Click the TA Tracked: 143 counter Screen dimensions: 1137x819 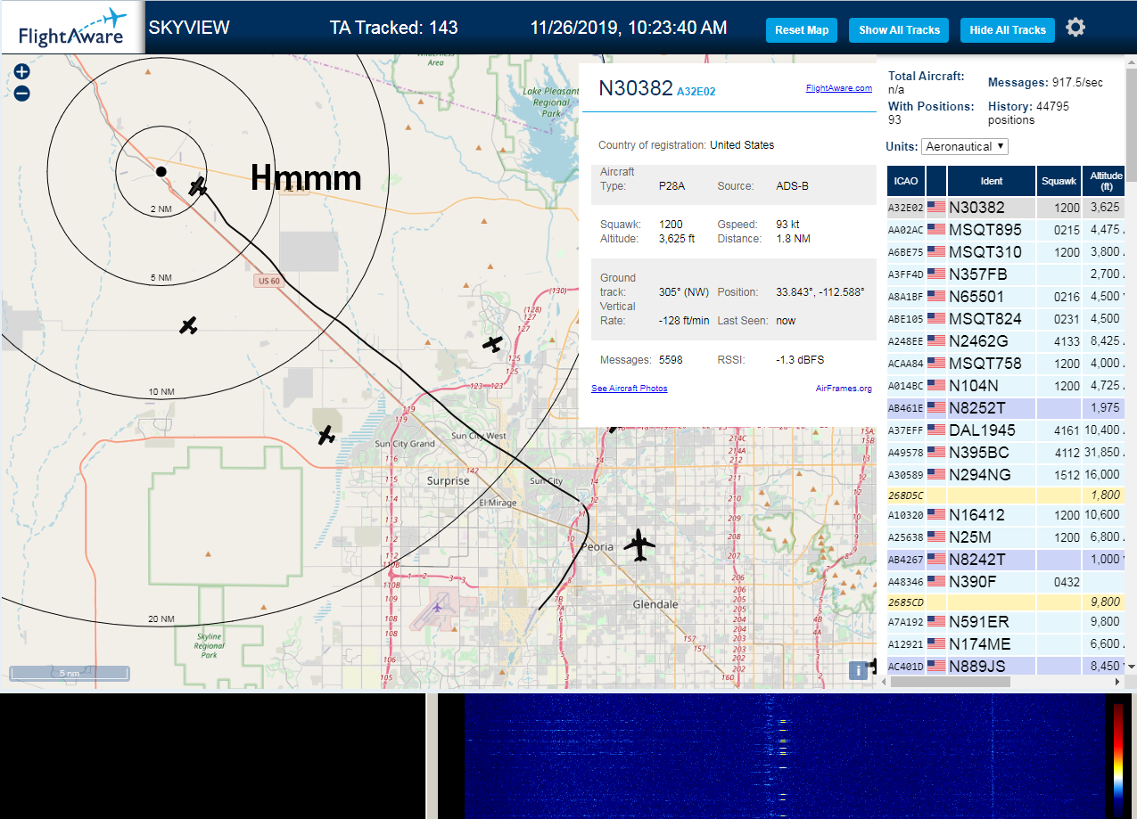tap(393, 28)
